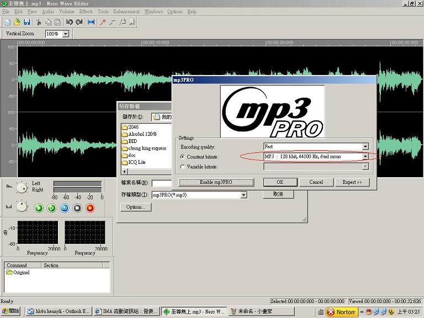The width and height of the screenshot is (424, 318).
Task: Click the upper volume knob beside level meters
Action: [22, 187]
